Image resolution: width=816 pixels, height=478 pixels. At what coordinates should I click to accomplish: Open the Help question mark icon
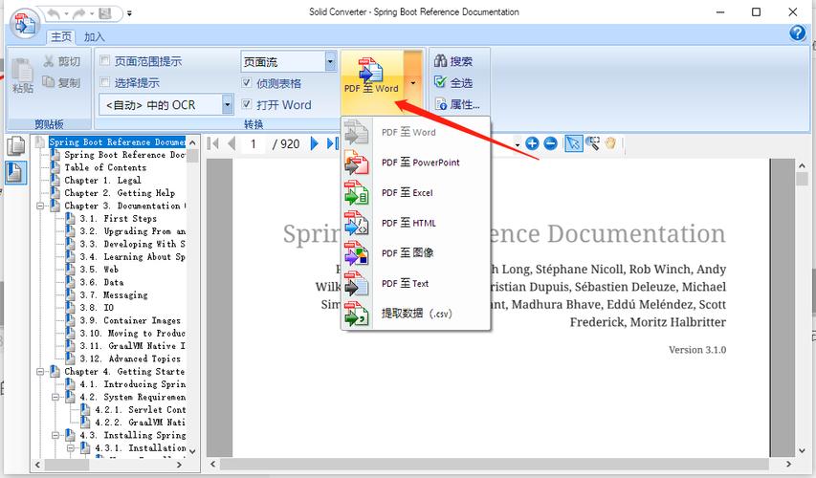[797, 33]
